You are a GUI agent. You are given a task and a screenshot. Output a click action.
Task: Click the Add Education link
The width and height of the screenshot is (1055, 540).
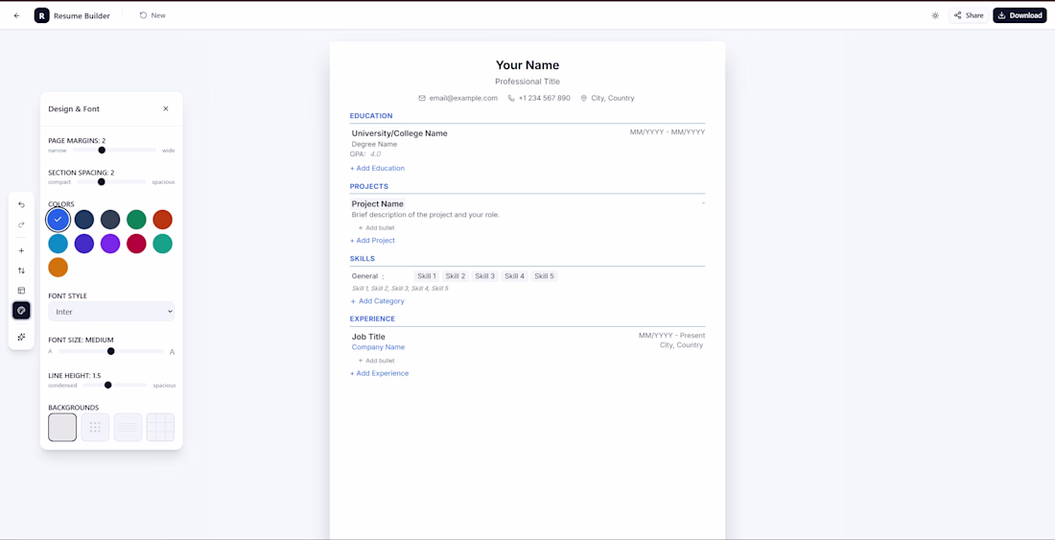click(x=377, y=168)
